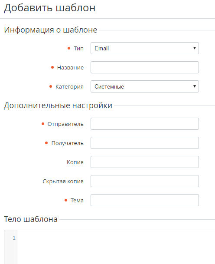Click the Получатель label
Screen dimensions: 215x264
point(68,143)
